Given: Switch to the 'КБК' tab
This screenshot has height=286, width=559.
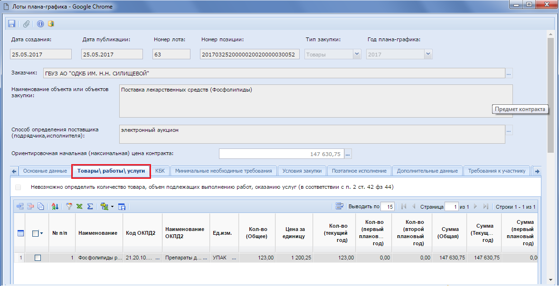Looking at the screenshot, I should 160,171.
